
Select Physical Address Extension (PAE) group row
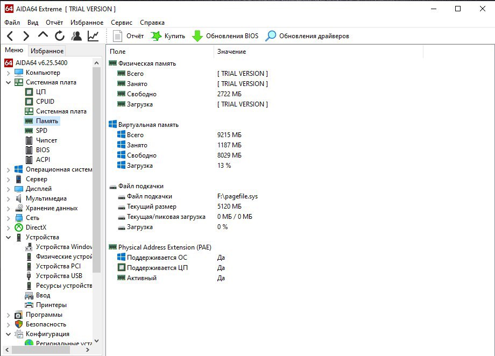pyautogui.click(x=160, y=247)
